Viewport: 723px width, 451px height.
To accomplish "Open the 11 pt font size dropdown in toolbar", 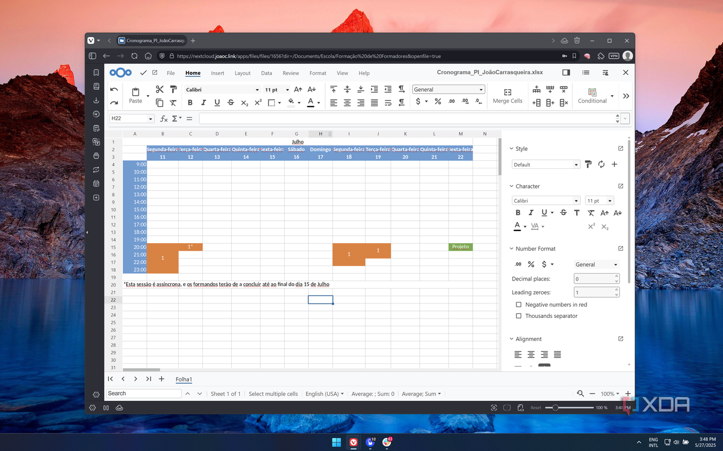I will click(x=287, y=90).
